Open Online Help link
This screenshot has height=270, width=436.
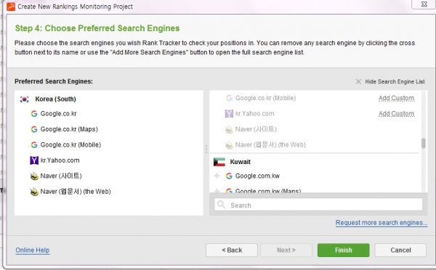[x=33, y=250]
